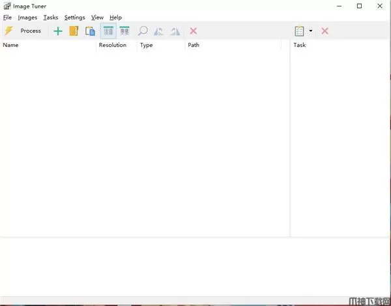Close the Image Tuner window

[380, 6]
